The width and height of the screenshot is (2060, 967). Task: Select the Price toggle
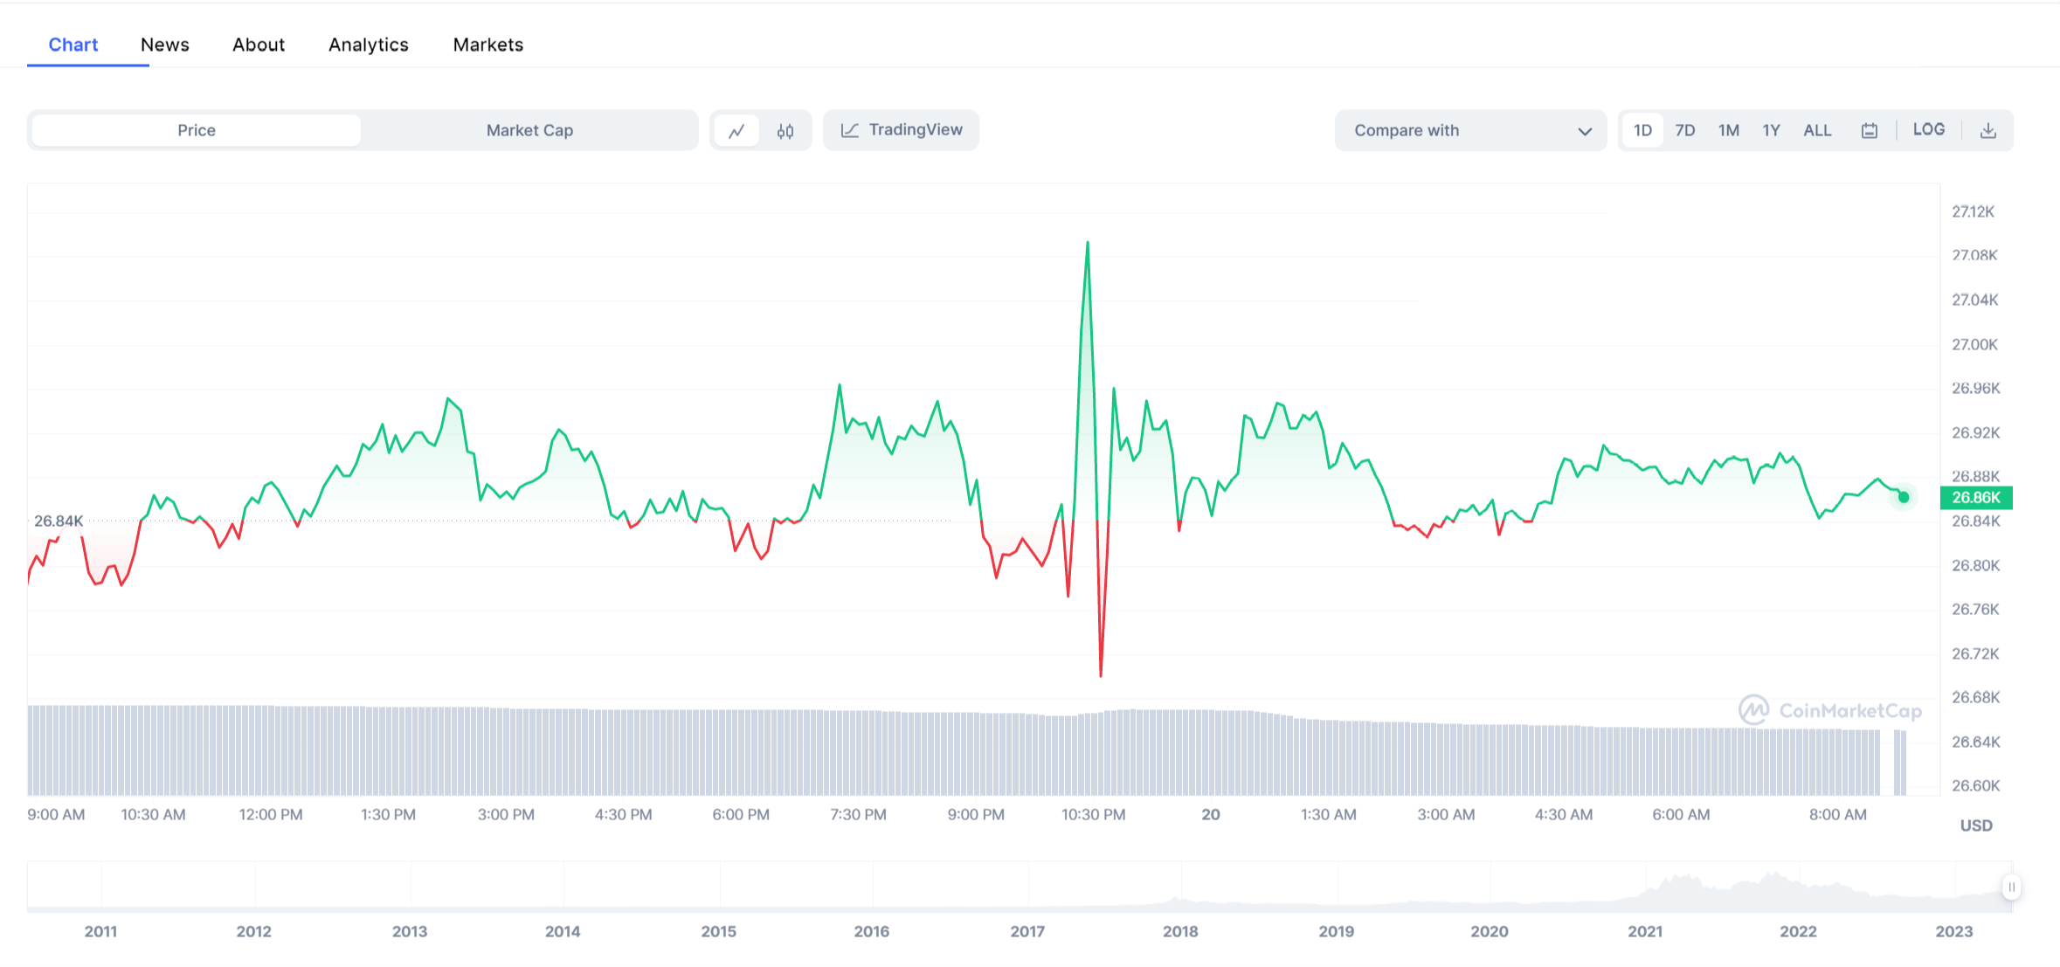(x=197, y=130)
